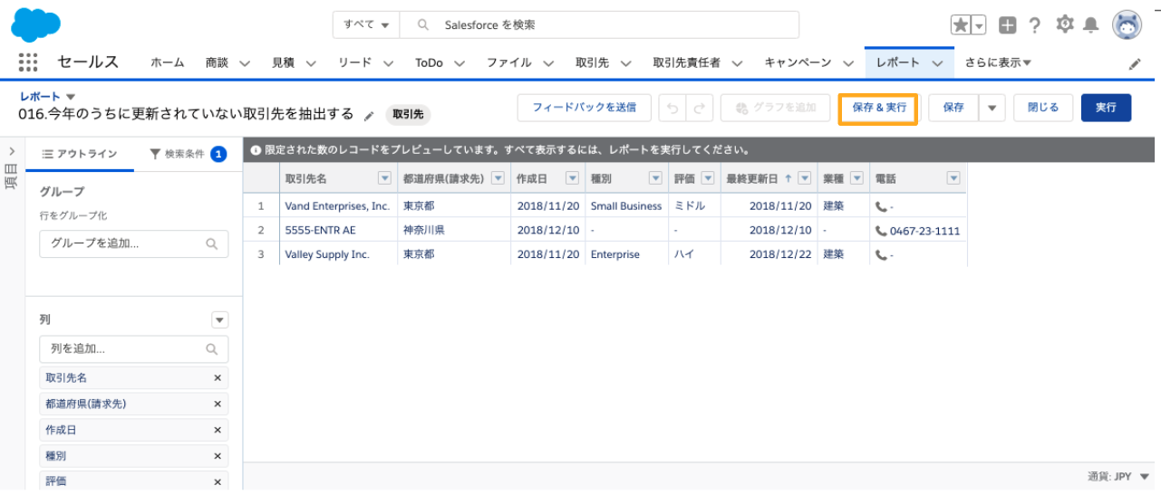The height and width of the screenshot is (495, 1161).
Task: Click the 0467-23-1111 phone number
Action: point(924,231)
